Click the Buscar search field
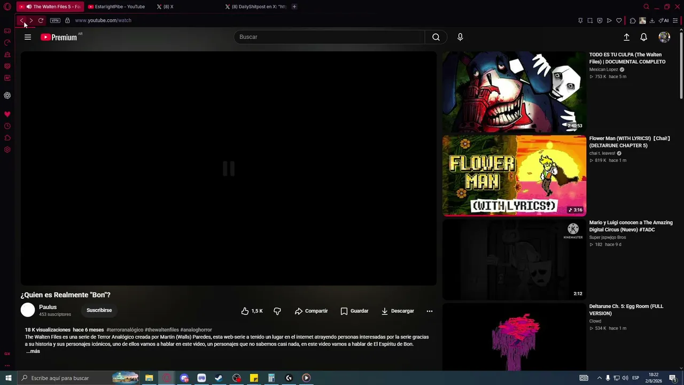The image size is (684, 385). point(329,37)
